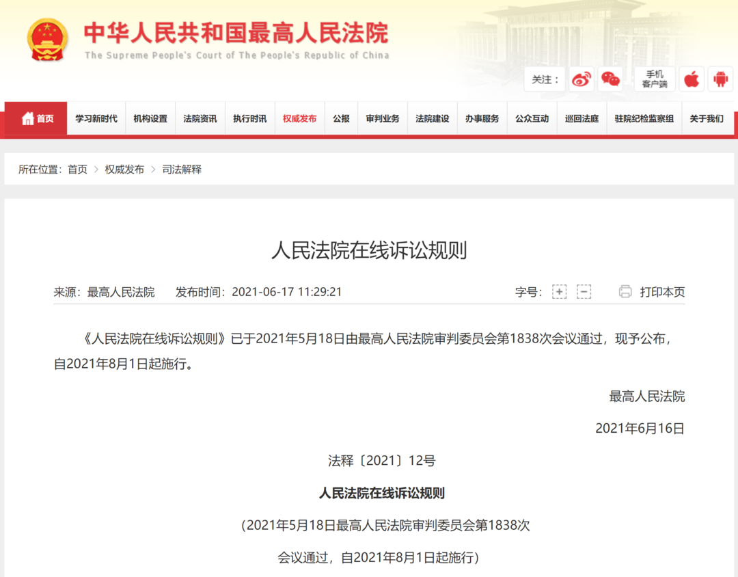Open the 审判业务 menu
This screenshot has height=577, width=738.
(x=383, y=119)
